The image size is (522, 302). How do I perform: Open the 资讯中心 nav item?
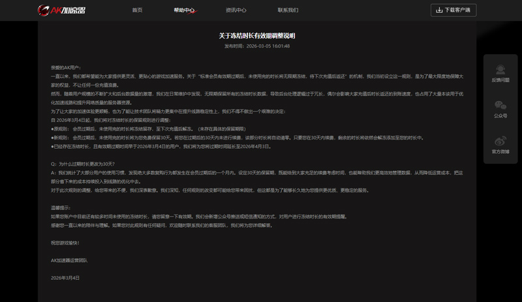(236, 10)
